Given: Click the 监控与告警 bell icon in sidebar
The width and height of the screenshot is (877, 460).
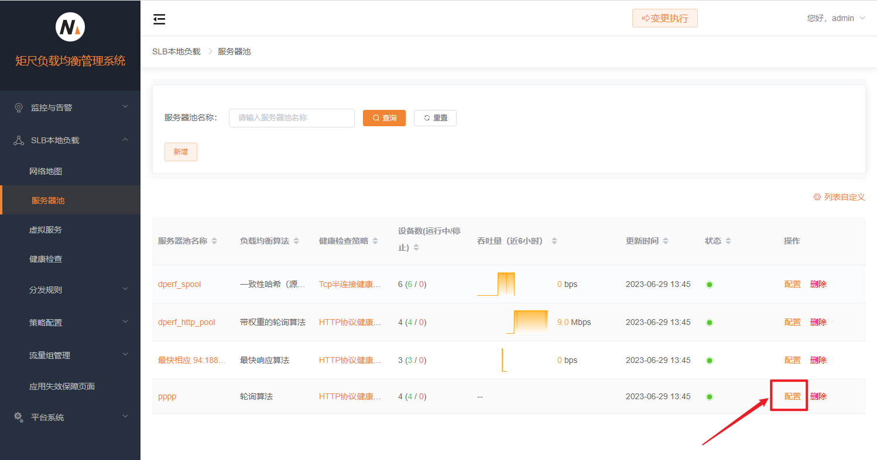Looking at the screenshot, I should coord(18,107).
